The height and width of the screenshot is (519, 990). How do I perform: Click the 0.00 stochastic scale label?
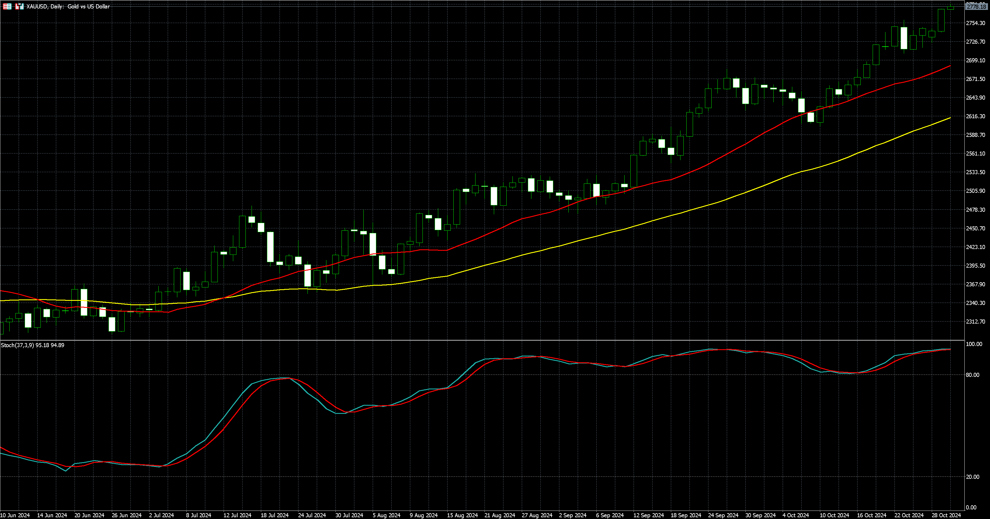[x=971, y=507]
